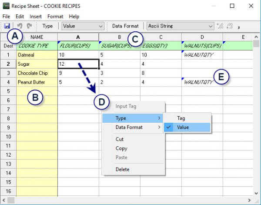Click the Save icon in the toolbar

[7, 26]
